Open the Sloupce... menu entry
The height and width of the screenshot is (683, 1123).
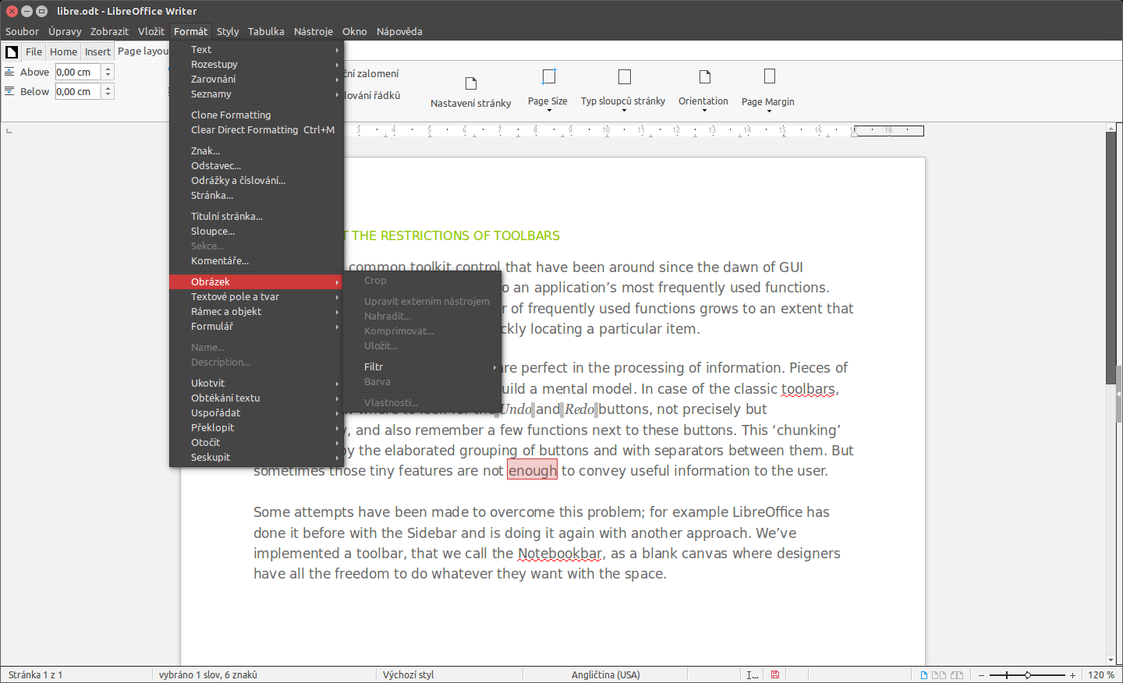(x=257, y=232)
